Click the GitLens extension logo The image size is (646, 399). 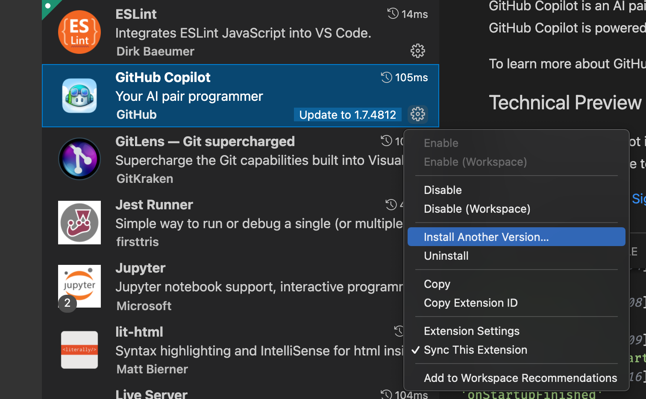pyautogui.click(x=79, y=159)
